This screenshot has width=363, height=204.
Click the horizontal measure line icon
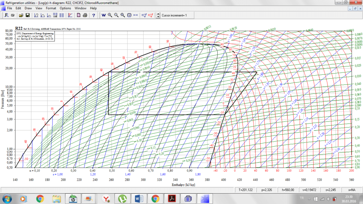[x=135, y=15]
